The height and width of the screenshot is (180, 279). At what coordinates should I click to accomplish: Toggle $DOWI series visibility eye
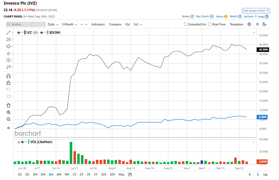[42, 32]
